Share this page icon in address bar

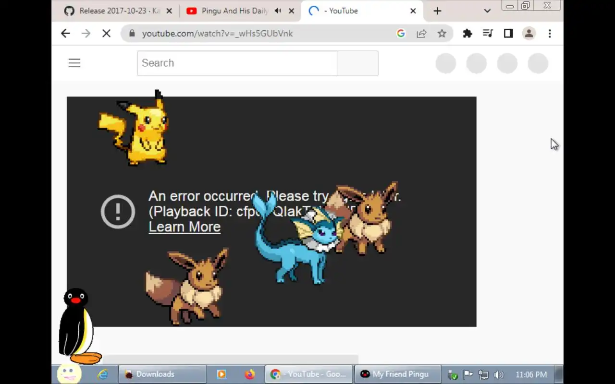421,33
